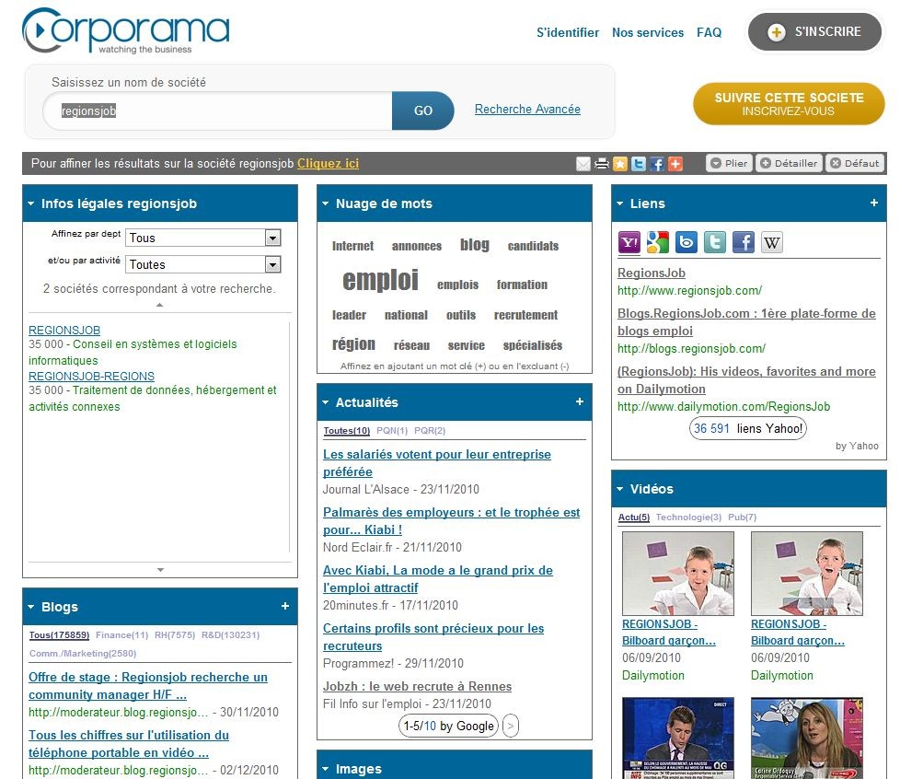Click the S'INSCRIRE button
Viewport: 900px width, 779px height.
[814, 31]
